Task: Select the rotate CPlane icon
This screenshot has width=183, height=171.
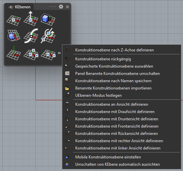Action: click(x=48, y=35)
